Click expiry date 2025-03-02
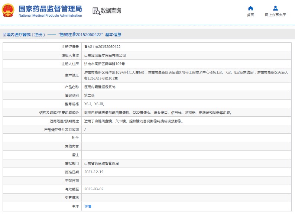Screen dimensions: 295x214 [93, 189]
